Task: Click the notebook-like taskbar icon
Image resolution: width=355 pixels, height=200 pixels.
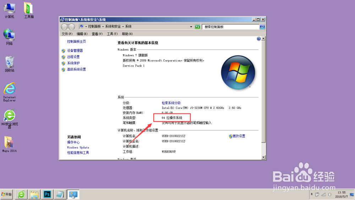Action: 60,195
